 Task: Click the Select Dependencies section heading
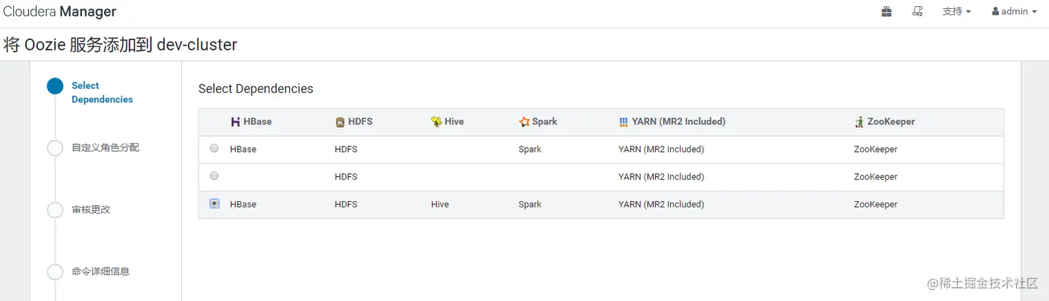[x=256, y=89]
